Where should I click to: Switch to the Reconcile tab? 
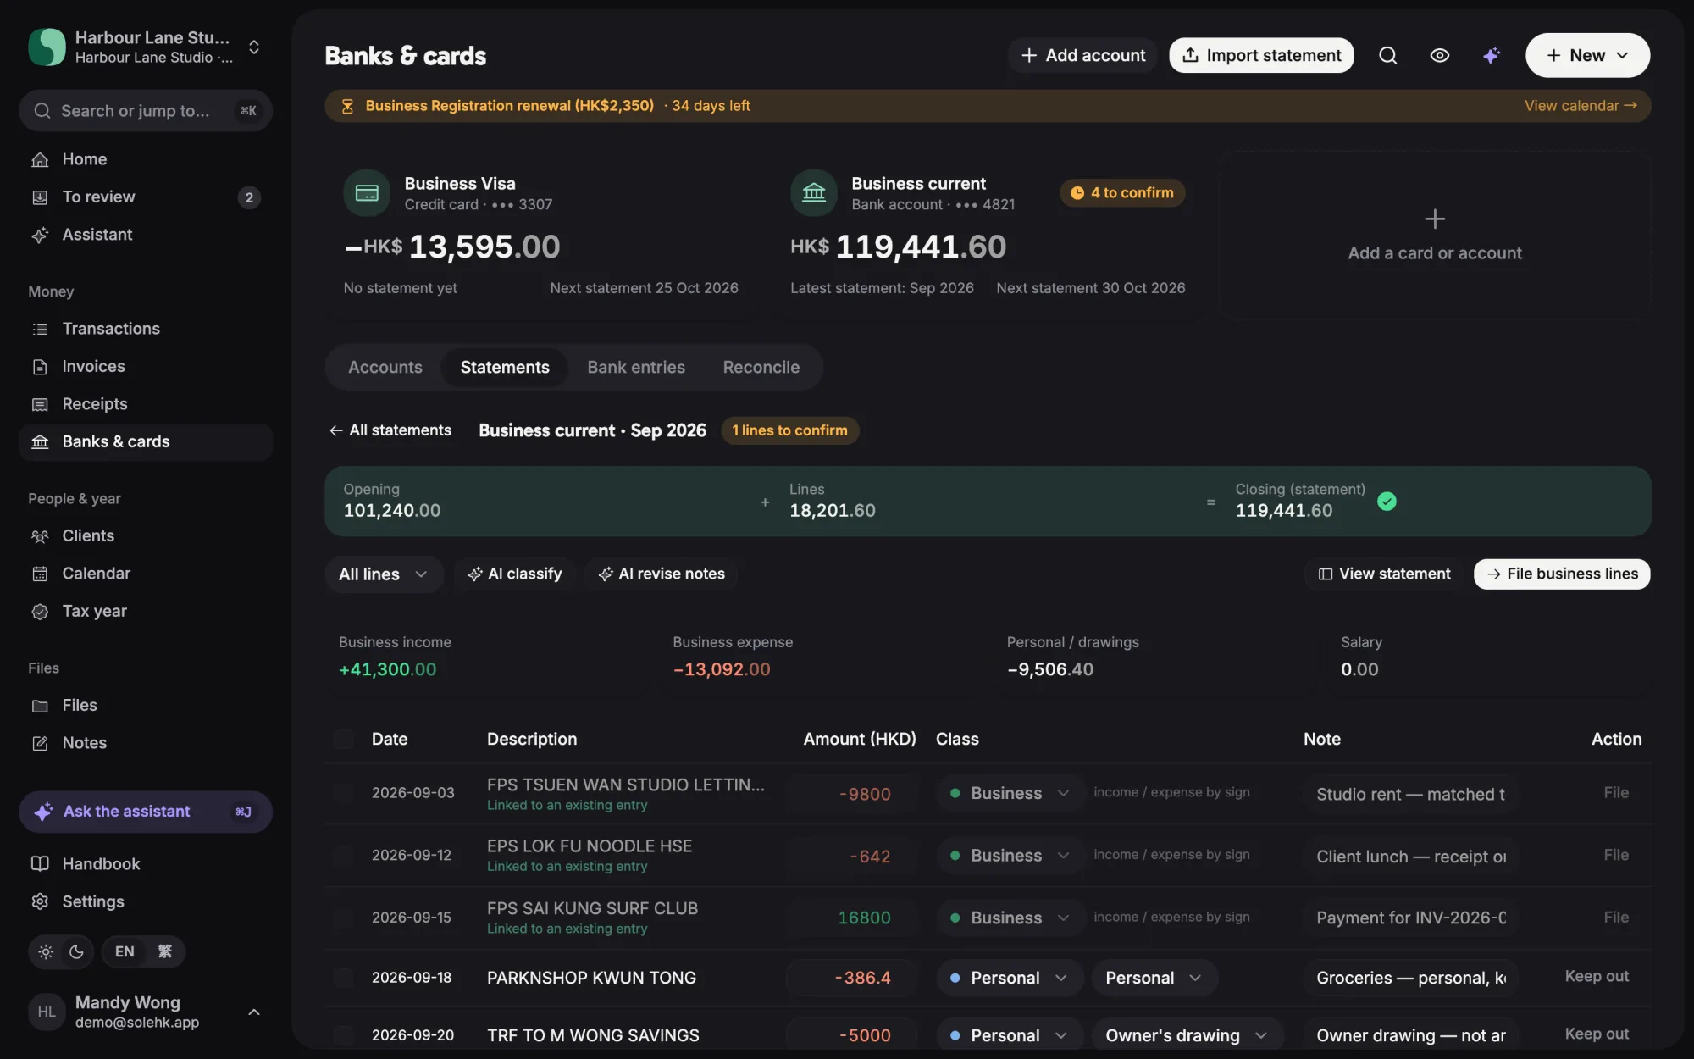[761, 367]
